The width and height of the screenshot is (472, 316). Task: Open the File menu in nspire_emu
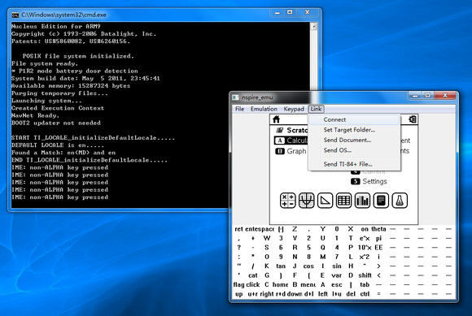[x=239, y=109]
